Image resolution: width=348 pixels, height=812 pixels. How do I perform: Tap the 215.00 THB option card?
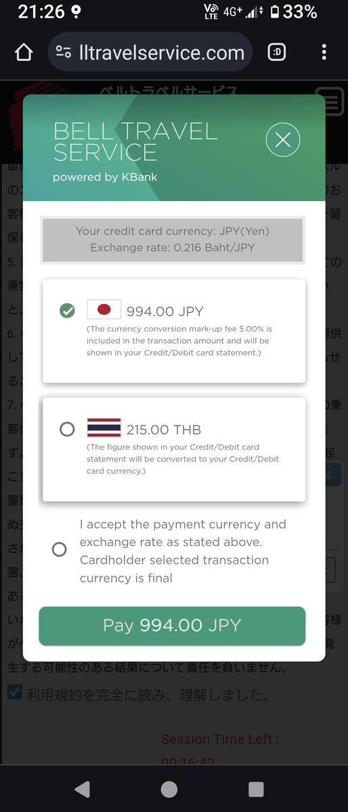(x=174, y=449)
